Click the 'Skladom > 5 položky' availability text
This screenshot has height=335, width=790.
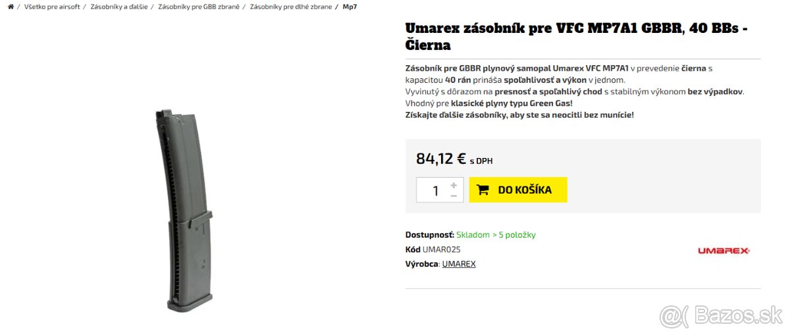point(496,235)
